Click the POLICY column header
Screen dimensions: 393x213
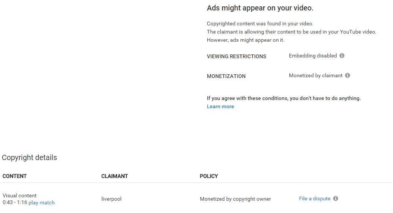[x=209, y=176]
